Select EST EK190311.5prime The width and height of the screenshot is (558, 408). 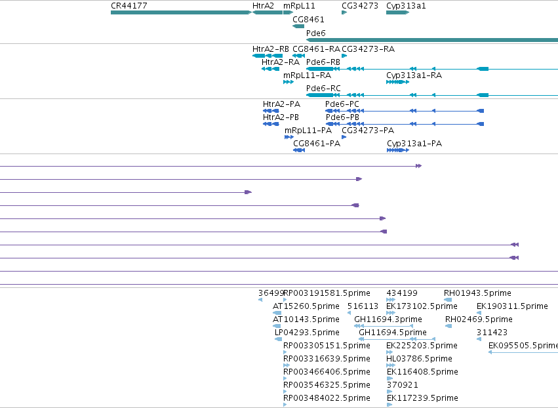coord(512,306)
